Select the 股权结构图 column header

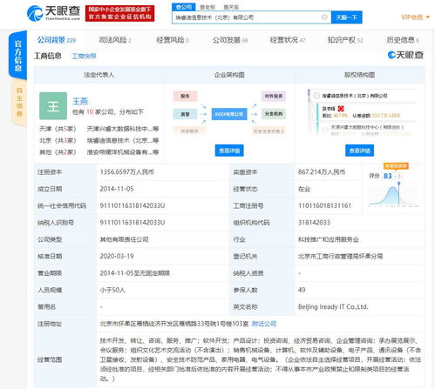359,75
